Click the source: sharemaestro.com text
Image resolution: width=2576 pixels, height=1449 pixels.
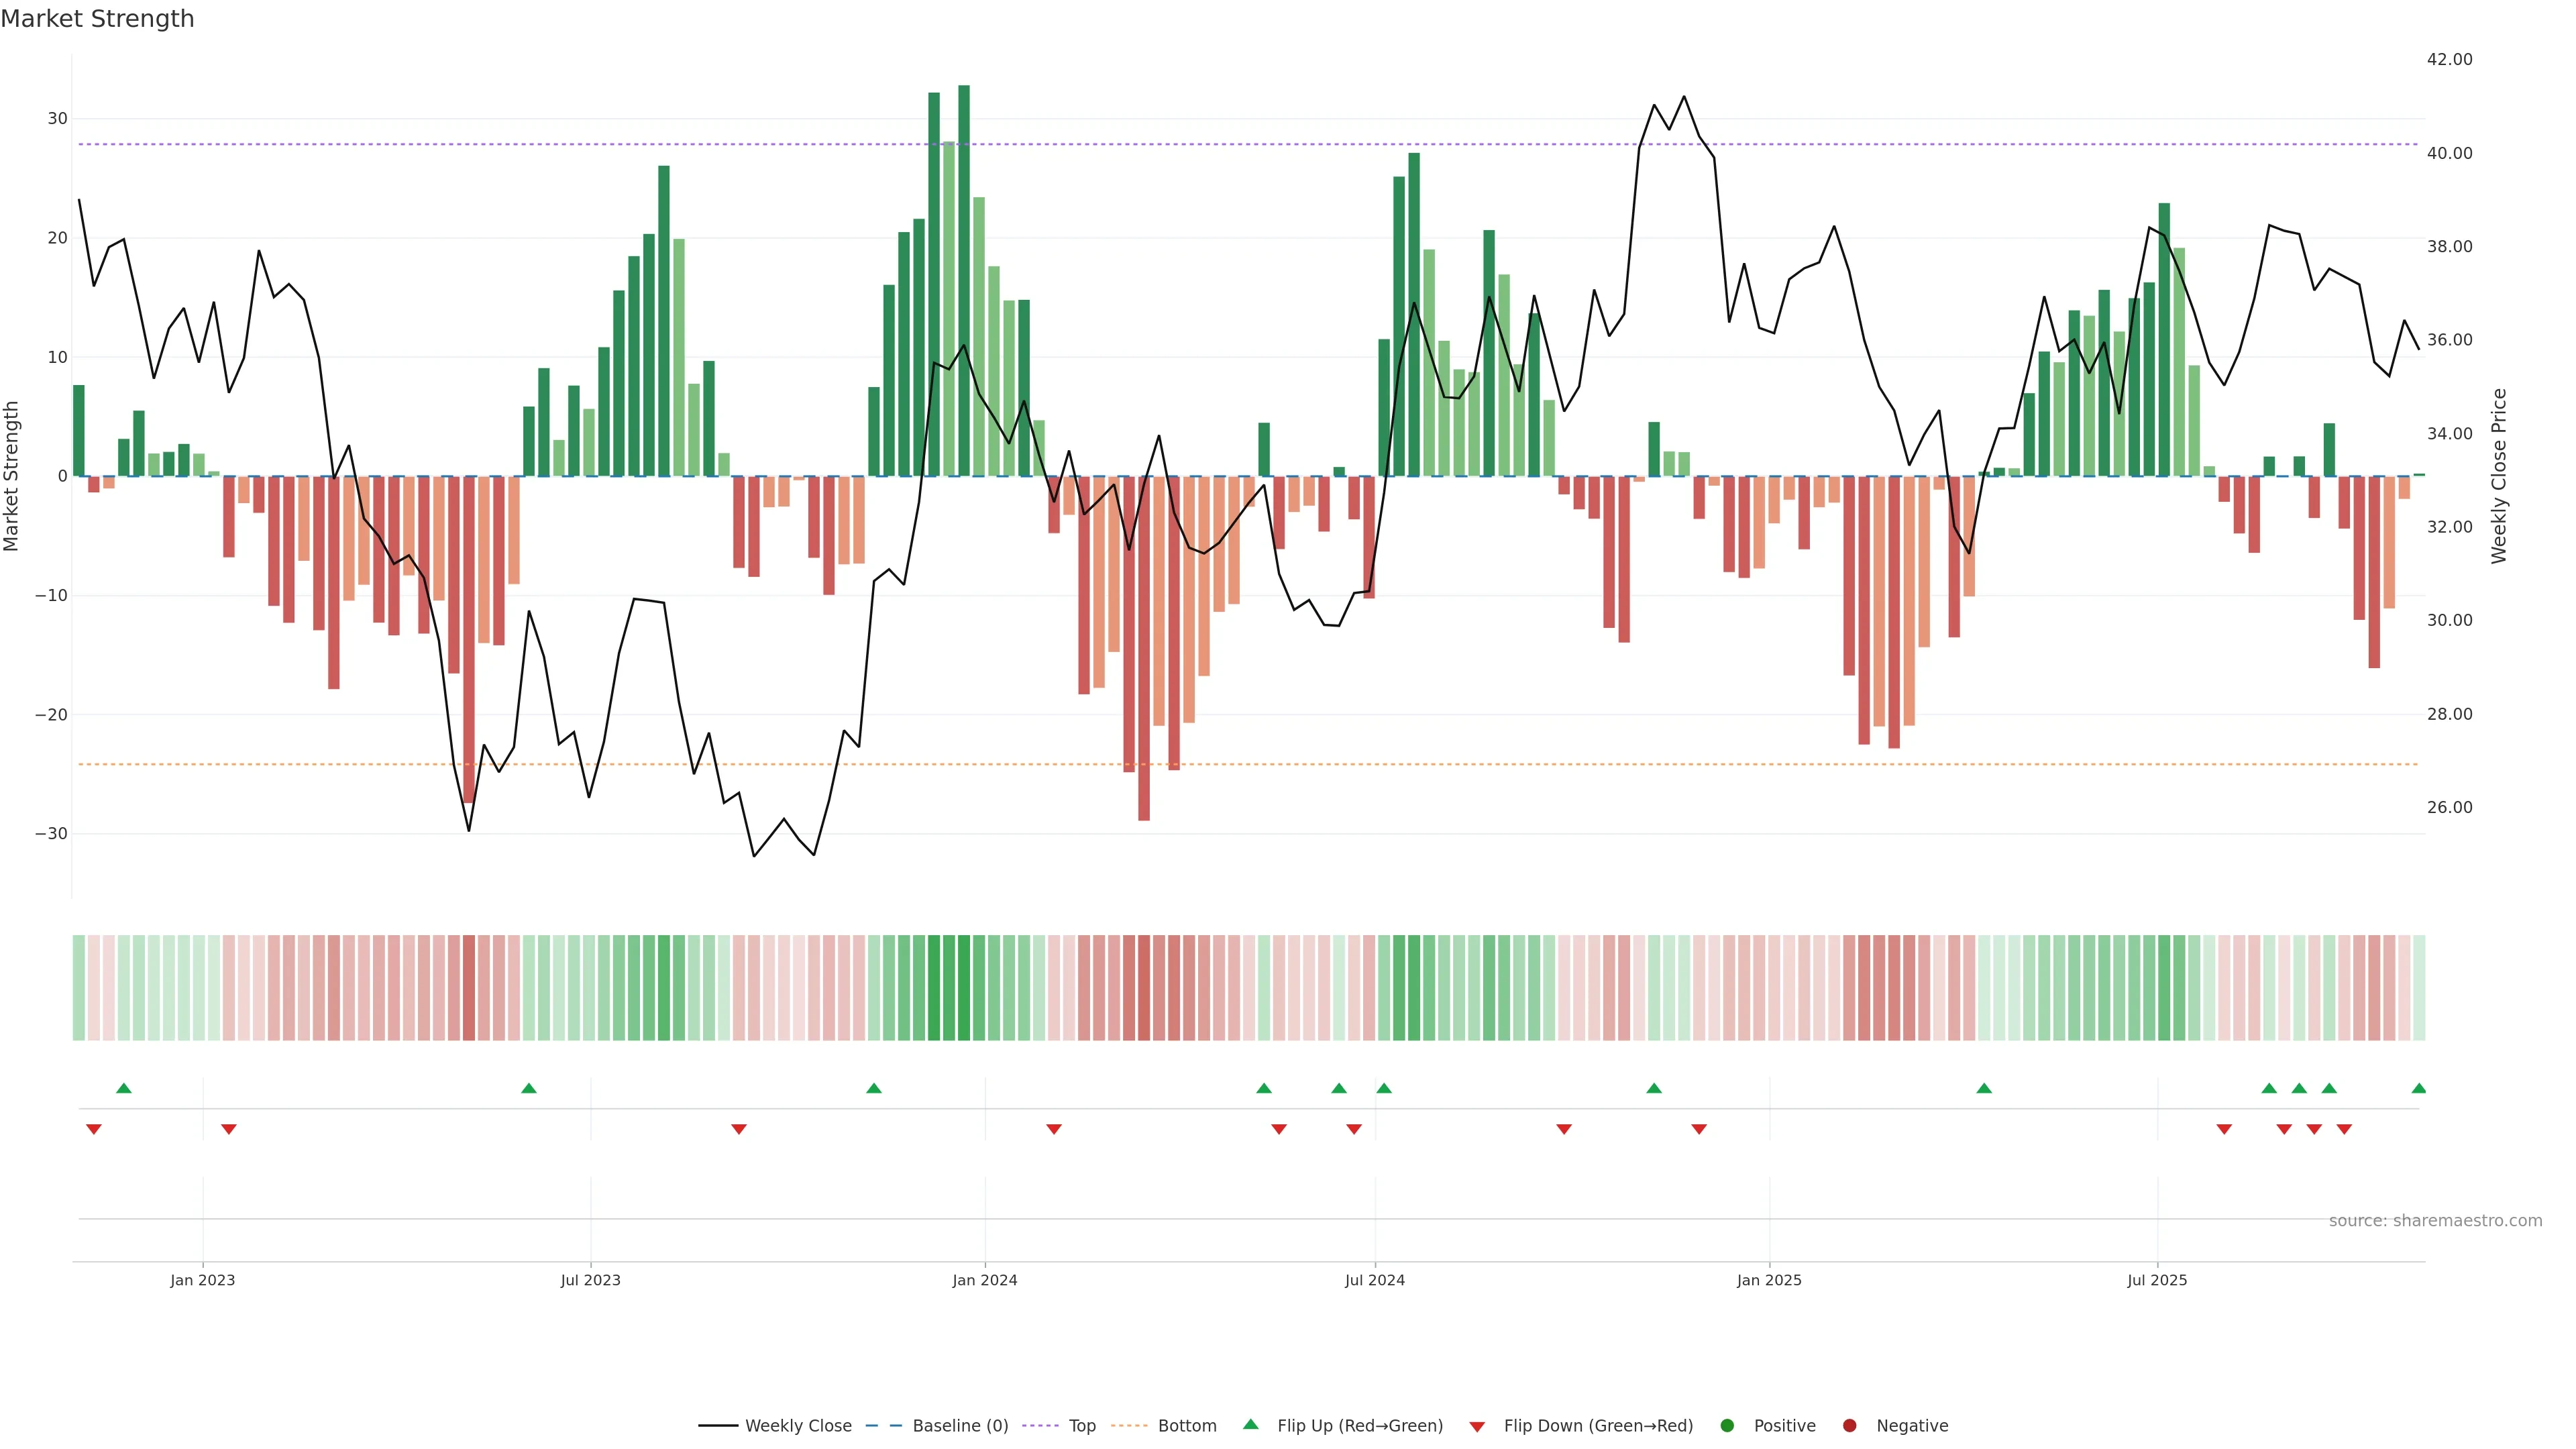[x=2435, y=1221]
